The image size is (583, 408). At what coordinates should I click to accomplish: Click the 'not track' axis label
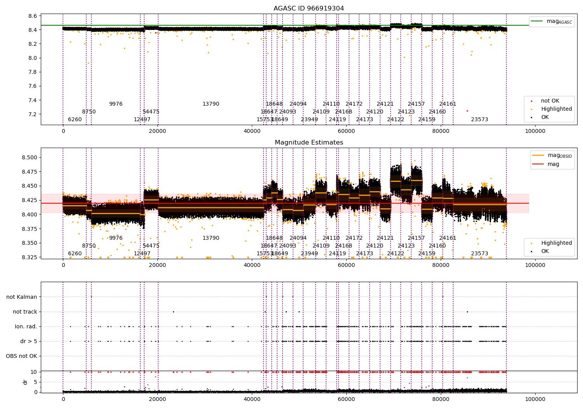pos(25,312)
